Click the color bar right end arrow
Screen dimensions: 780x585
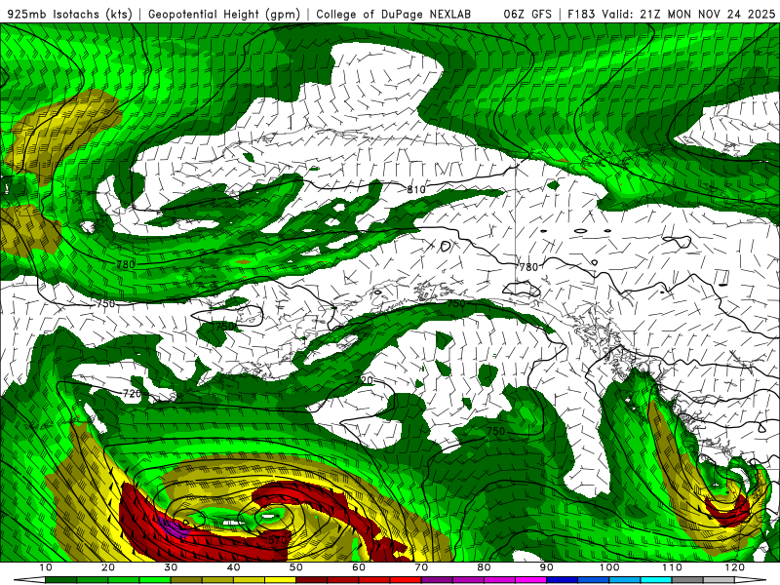click(751, 580)
